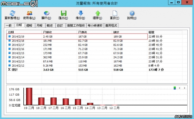The width and height of the screenshot is (194, 119).
Task: Minimize the 流量報告 window
Action: [172, 2]
